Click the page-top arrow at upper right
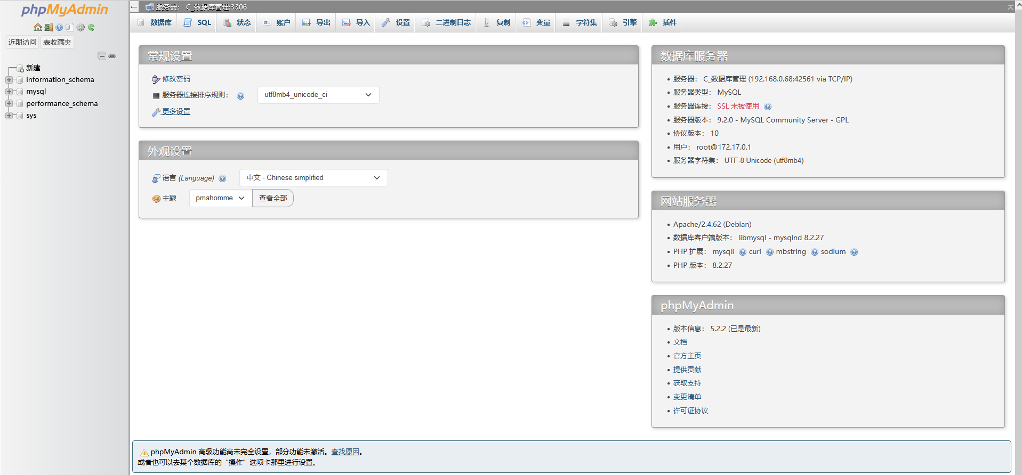This screenshot has height=475, width=1022. tap(1010, 7)
